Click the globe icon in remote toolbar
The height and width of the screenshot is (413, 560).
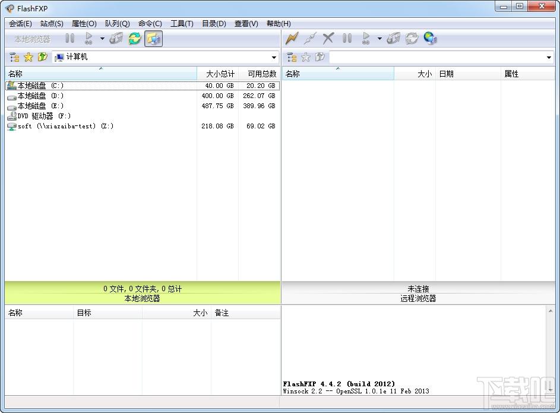(431, 39)
